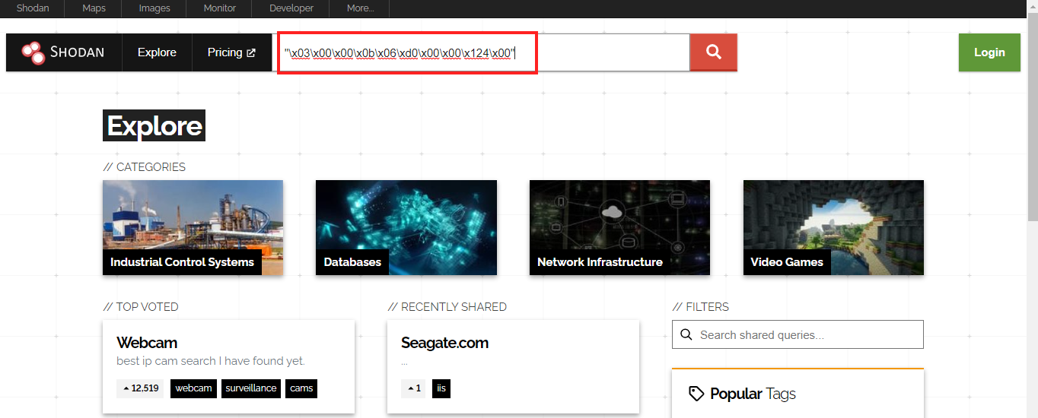Go to the Explore page link
1038x418 pixels.
(157, 52)
